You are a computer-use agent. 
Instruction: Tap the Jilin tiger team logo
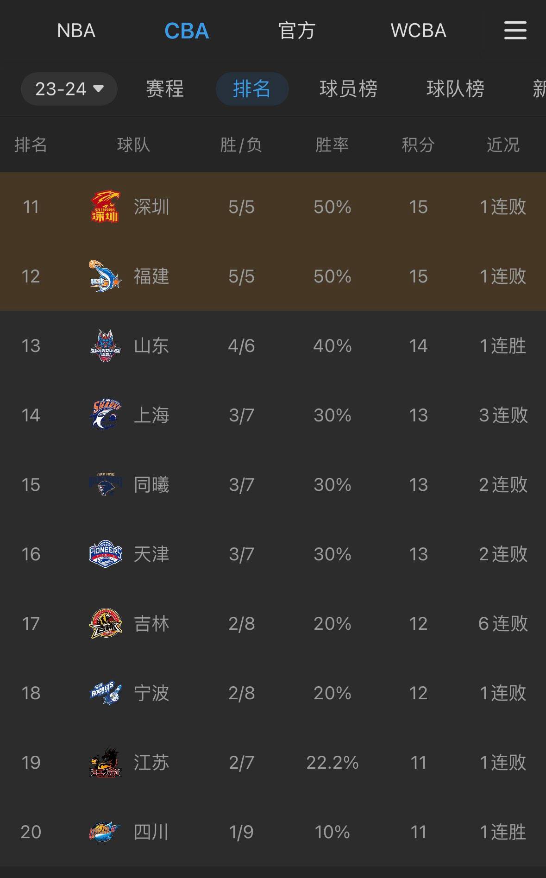coord(106,623)
